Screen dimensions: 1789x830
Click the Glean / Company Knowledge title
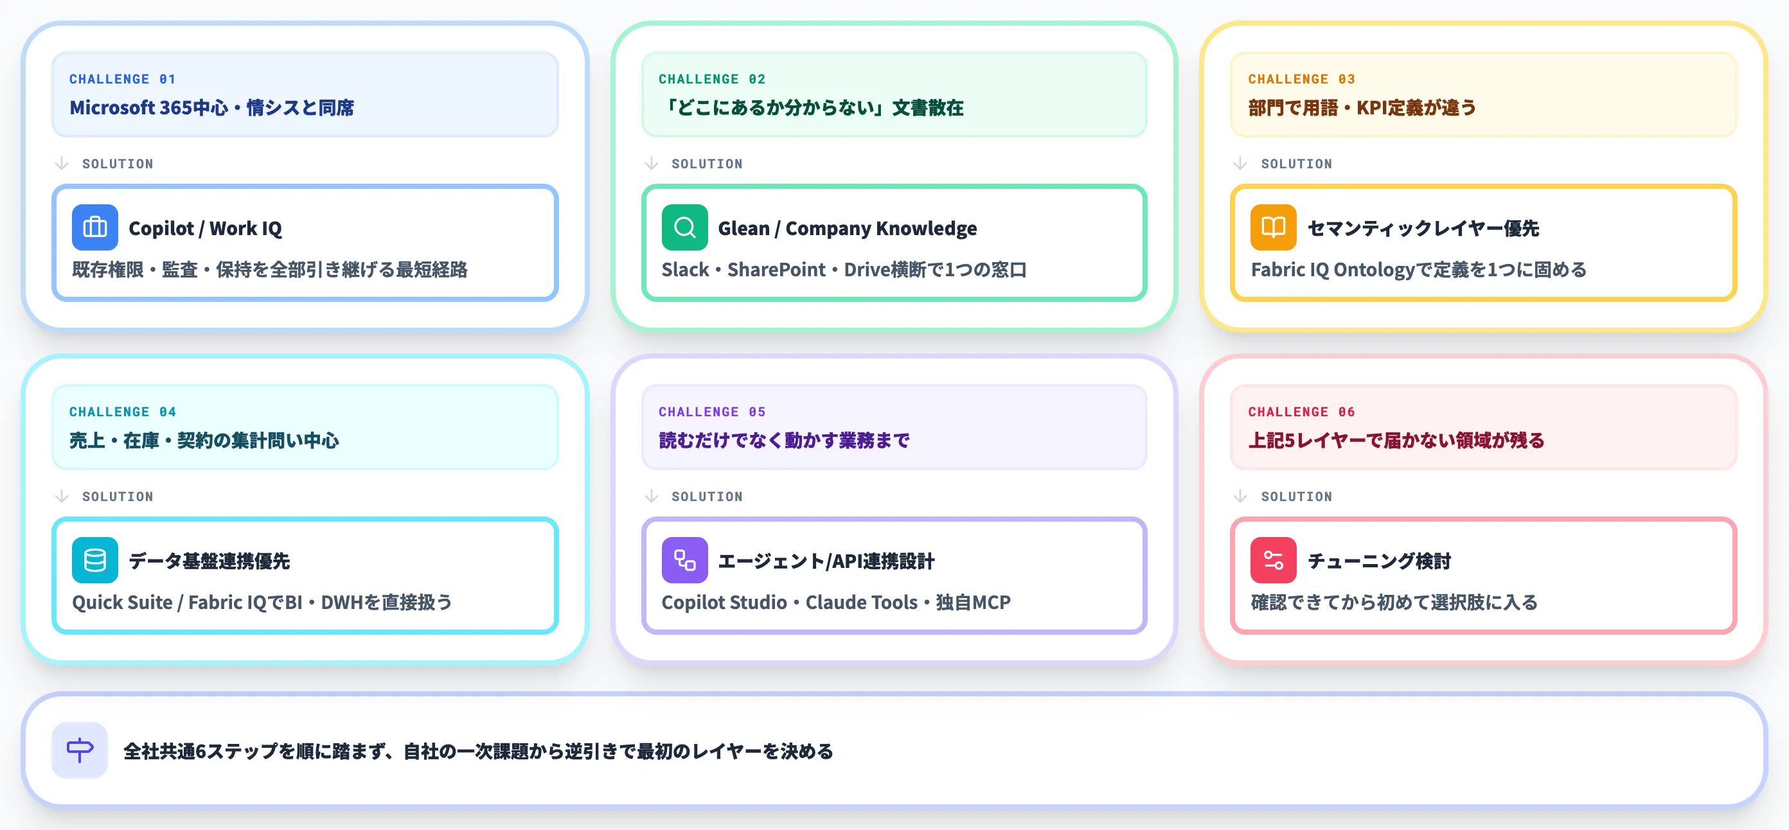coord(848,228)
